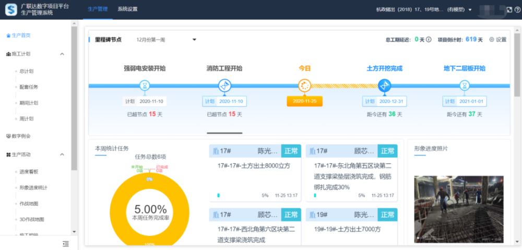The height and width of the screenshot is (250, 522).
Task: Collapse the 生产活动 section chevron
Action: tap(62, 154)
